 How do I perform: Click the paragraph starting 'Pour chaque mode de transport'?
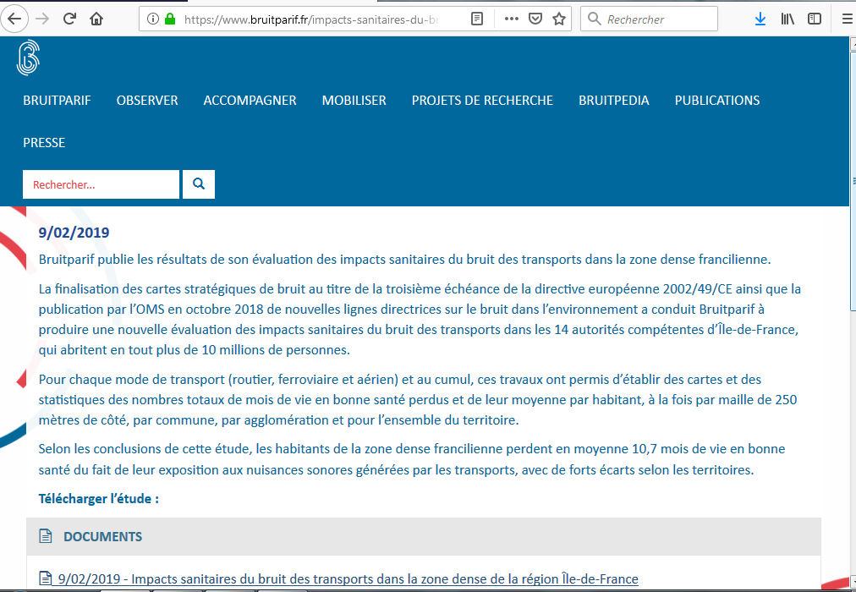pyautogui.click(x=418, y=400)
